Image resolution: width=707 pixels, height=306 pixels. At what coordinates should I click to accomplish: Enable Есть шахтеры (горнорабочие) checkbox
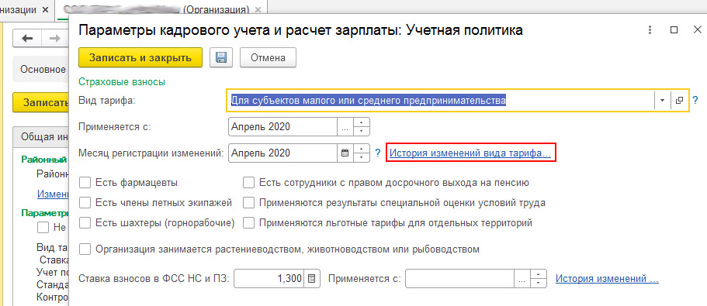[x=85, y=223]
